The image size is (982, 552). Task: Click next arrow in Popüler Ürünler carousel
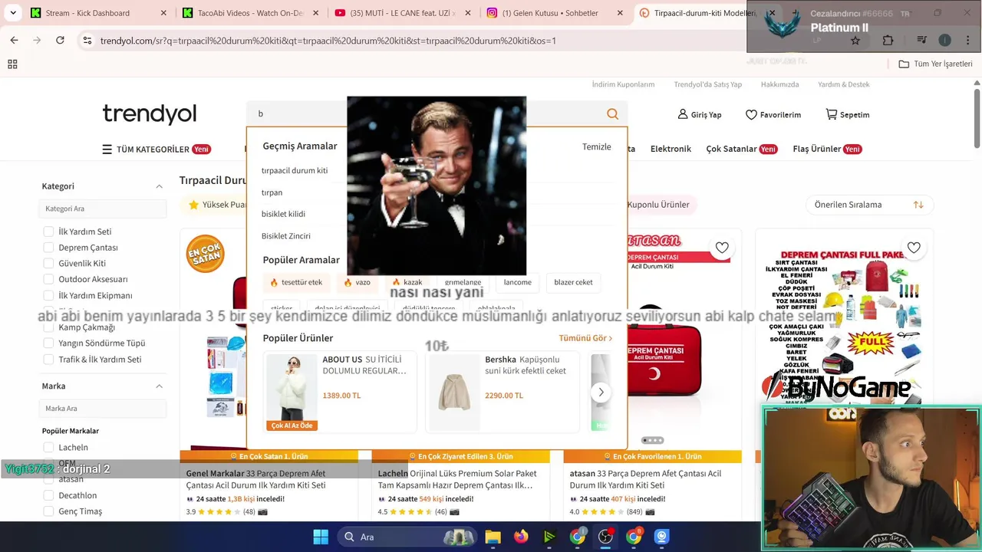coord(601,392)
